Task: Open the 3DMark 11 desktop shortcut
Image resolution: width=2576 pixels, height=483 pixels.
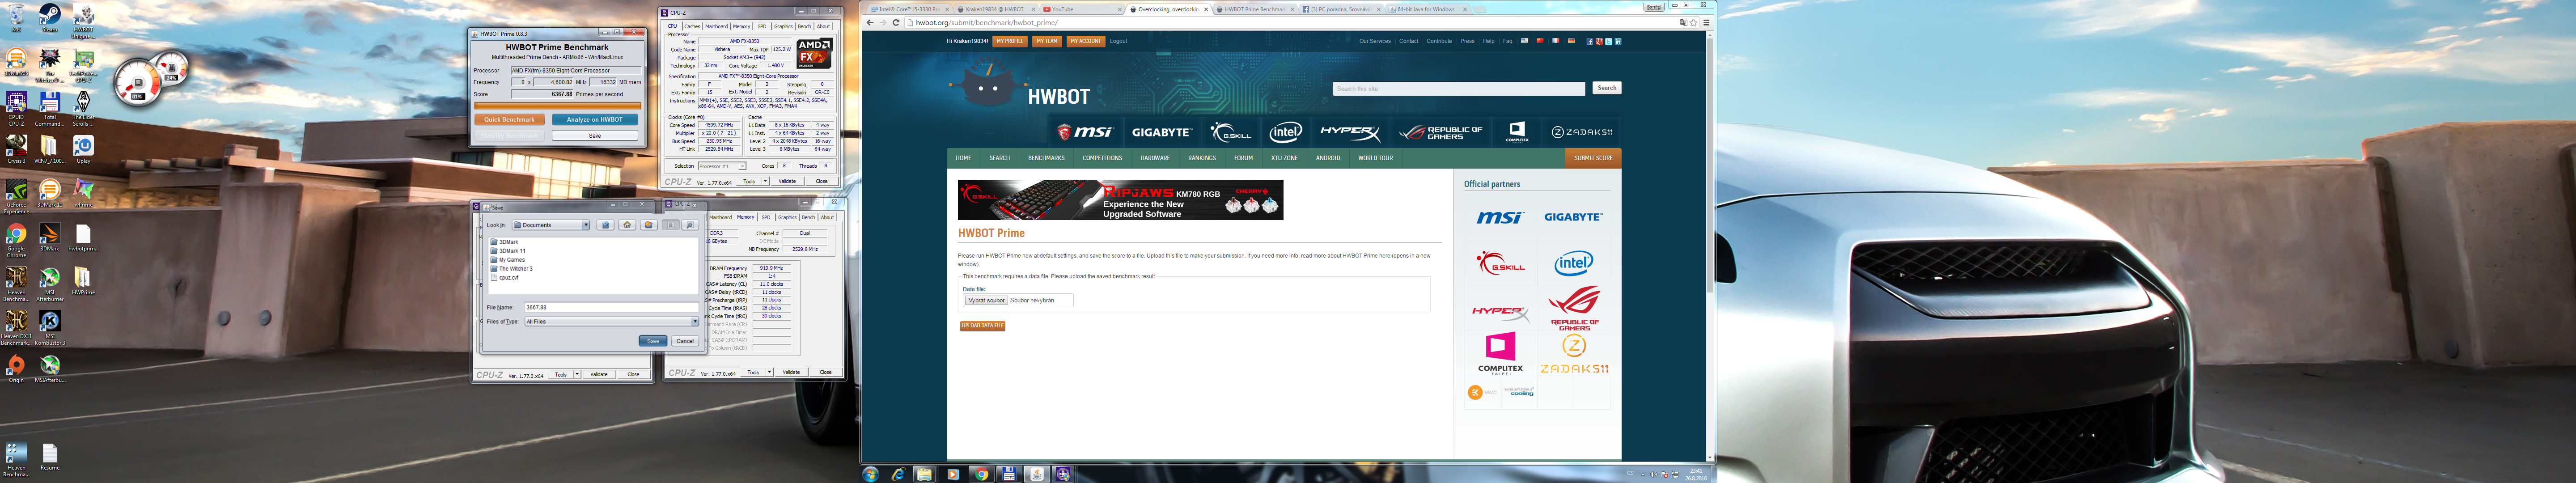Action: pos(50,192)
